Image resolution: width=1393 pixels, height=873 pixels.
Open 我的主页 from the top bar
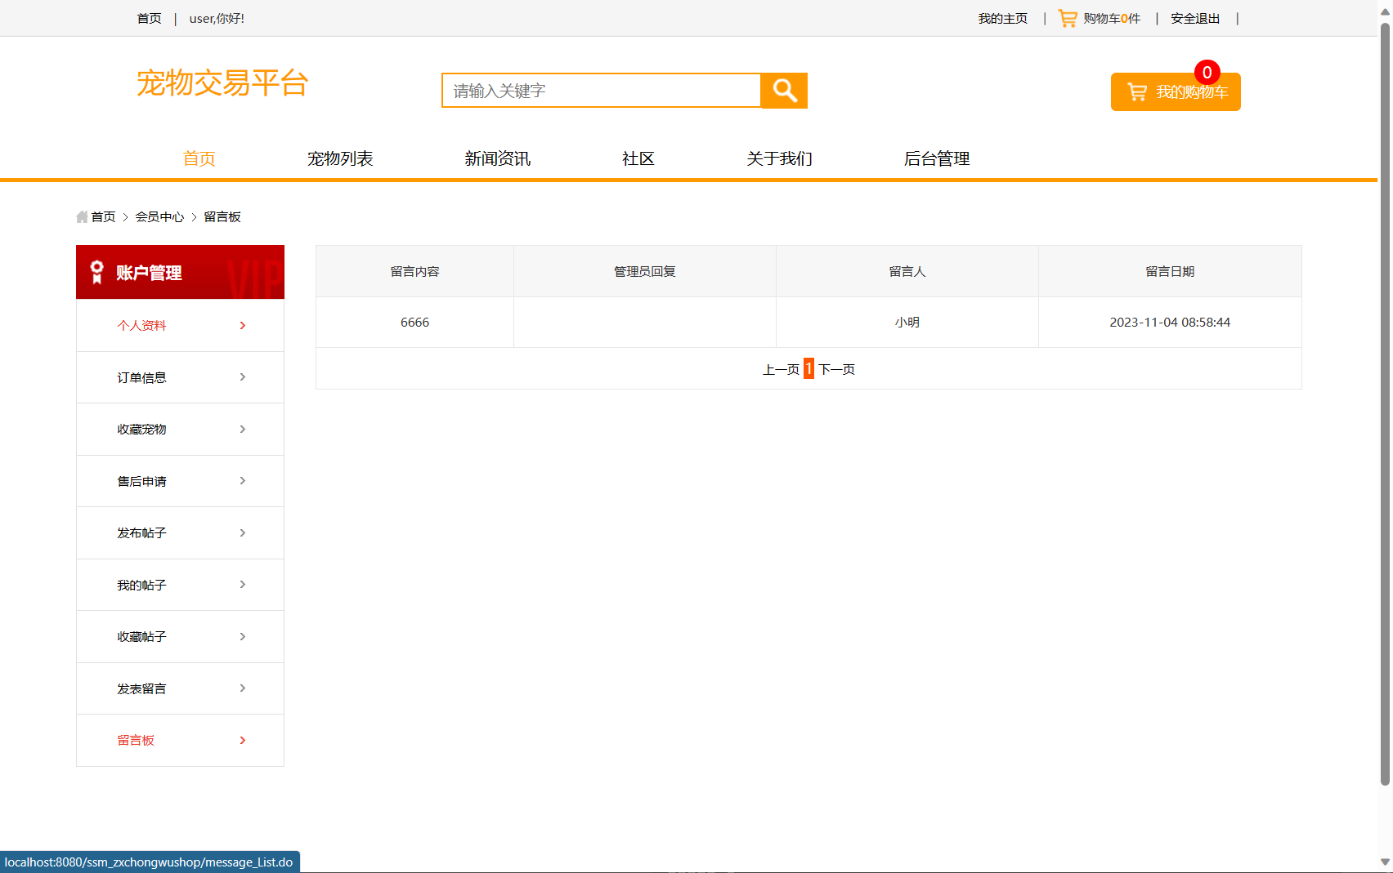pyautogui.click(x=1002, y=18)
